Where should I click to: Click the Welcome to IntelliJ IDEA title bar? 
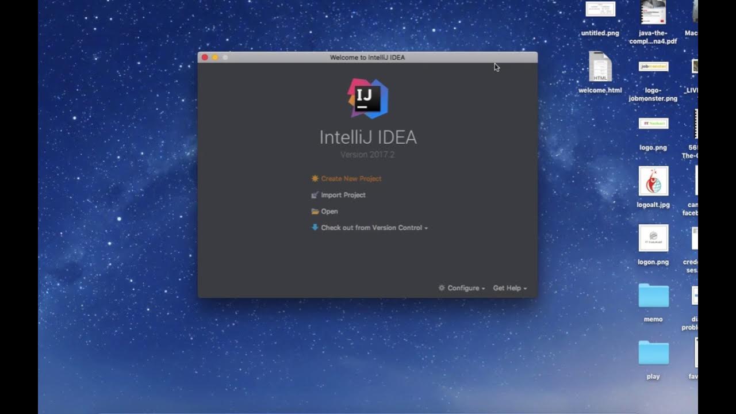point(367,57)
